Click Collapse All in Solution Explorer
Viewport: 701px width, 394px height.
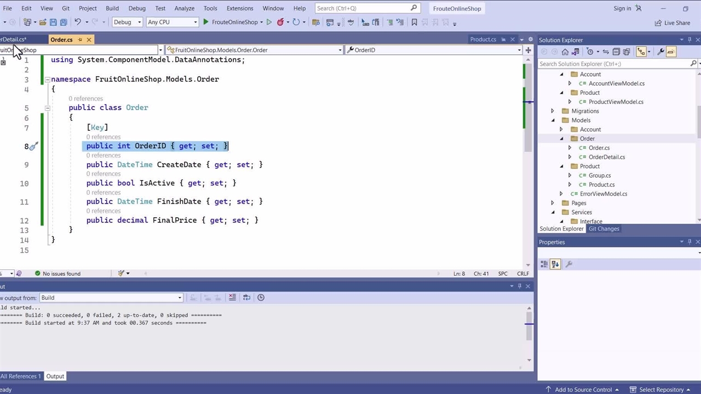[x=616, y=51]
